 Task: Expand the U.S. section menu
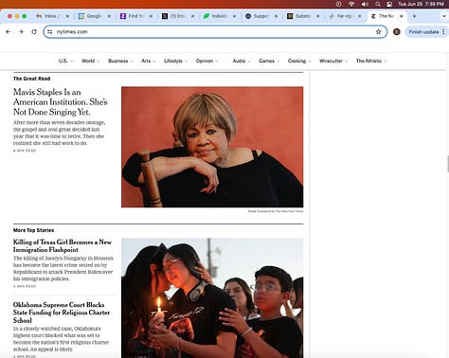click(x=65, y=61)
